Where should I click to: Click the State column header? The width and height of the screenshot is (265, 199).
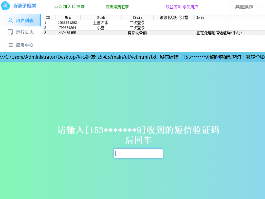(x=137, y=17)
